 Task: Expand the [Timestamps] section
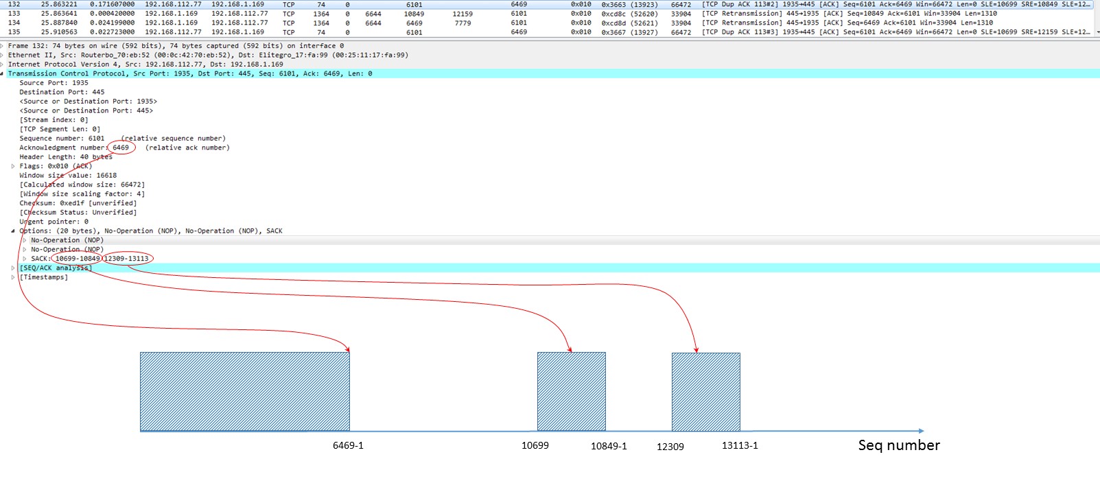[13, 277]
